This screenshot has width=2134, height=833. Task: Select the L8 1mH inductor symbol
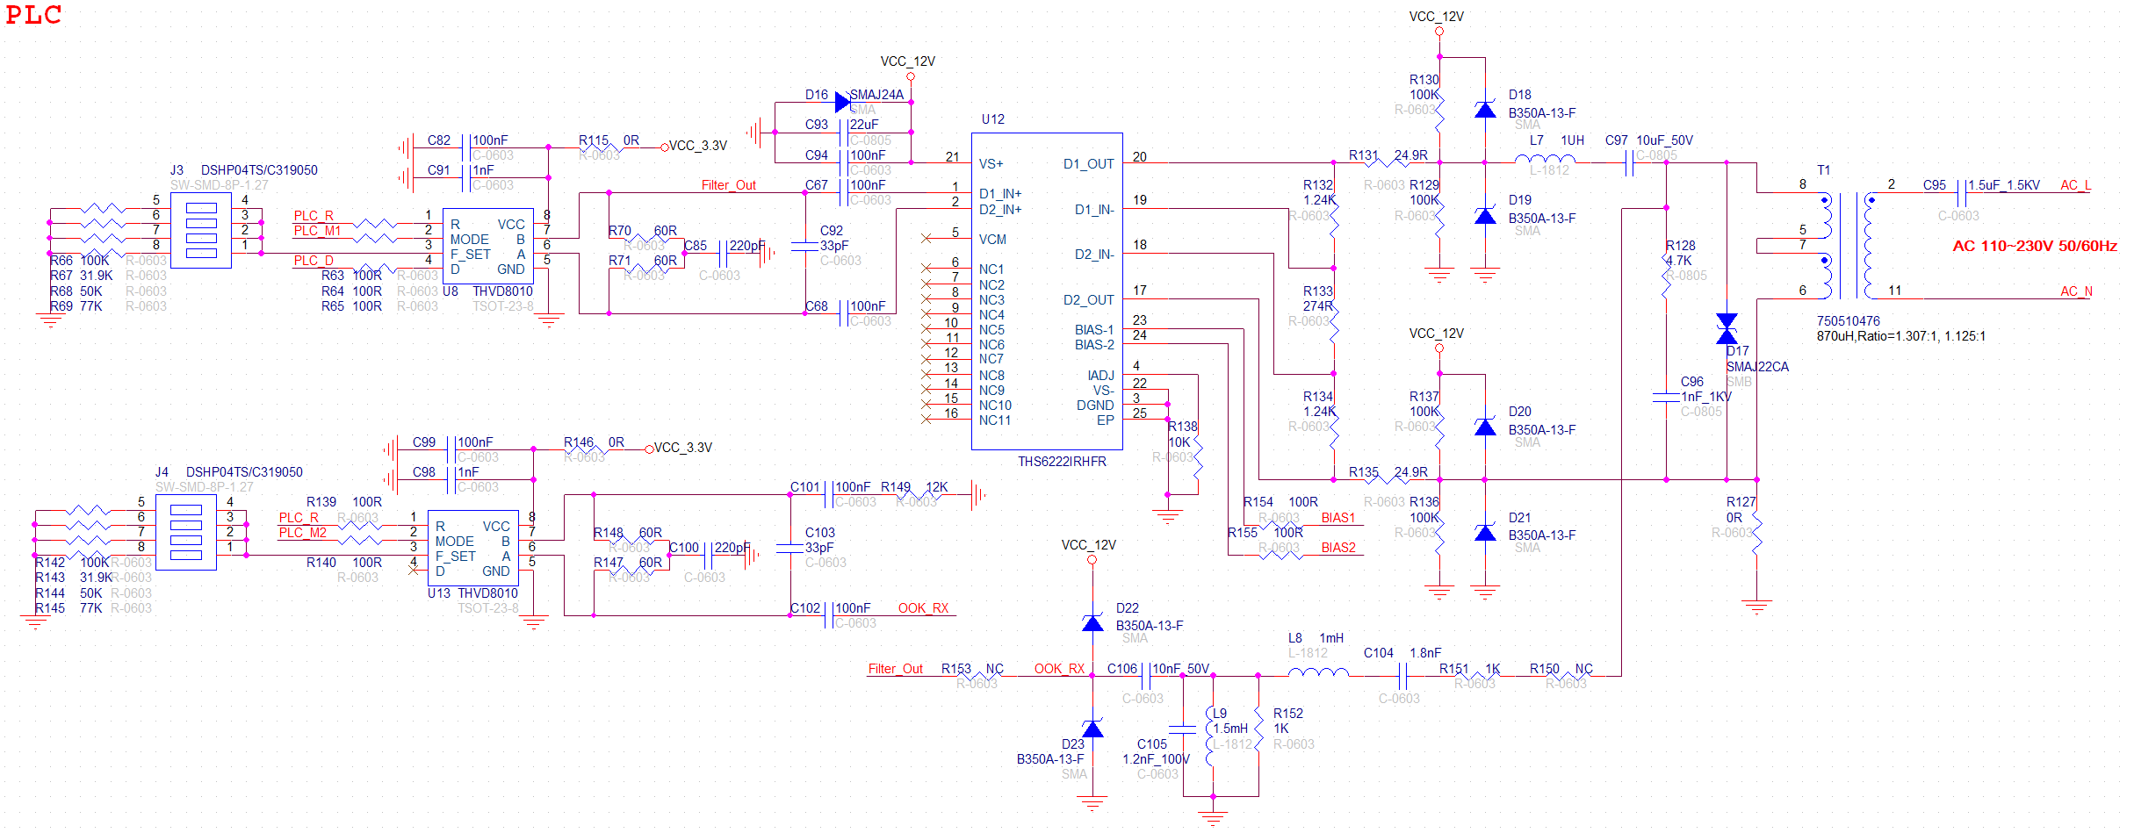(1318, 672)
